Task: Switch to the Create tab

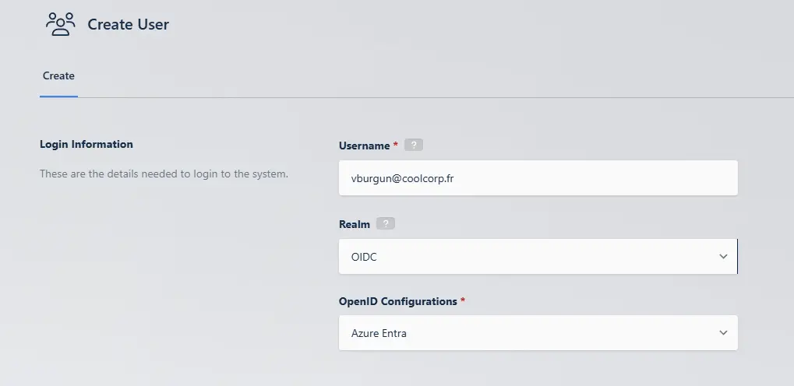Action: [58, 76]
